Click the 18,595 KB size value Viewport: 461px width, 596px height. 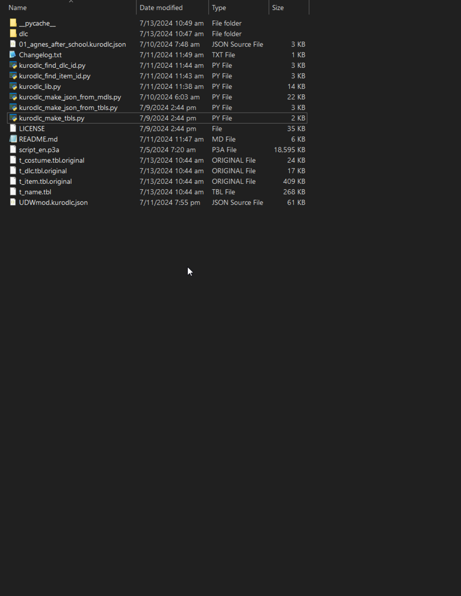tap(289, 150)
